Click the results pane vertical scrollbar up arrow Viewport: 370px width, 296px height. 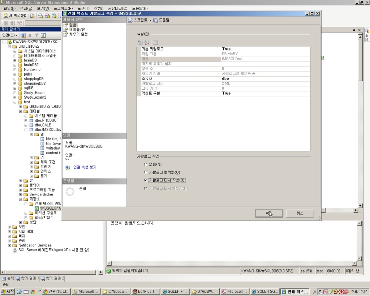point(359,223)
